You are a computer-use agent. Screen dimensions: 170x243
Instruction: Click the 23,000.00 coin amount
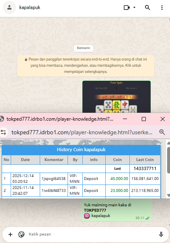pos(119,190)
